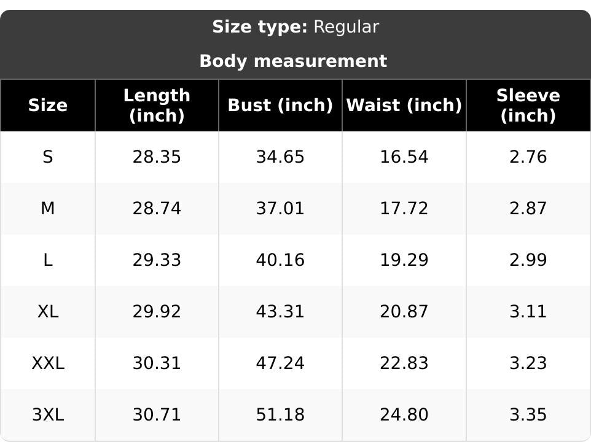Select the Length (inch) column header

(x=157, y=105)
